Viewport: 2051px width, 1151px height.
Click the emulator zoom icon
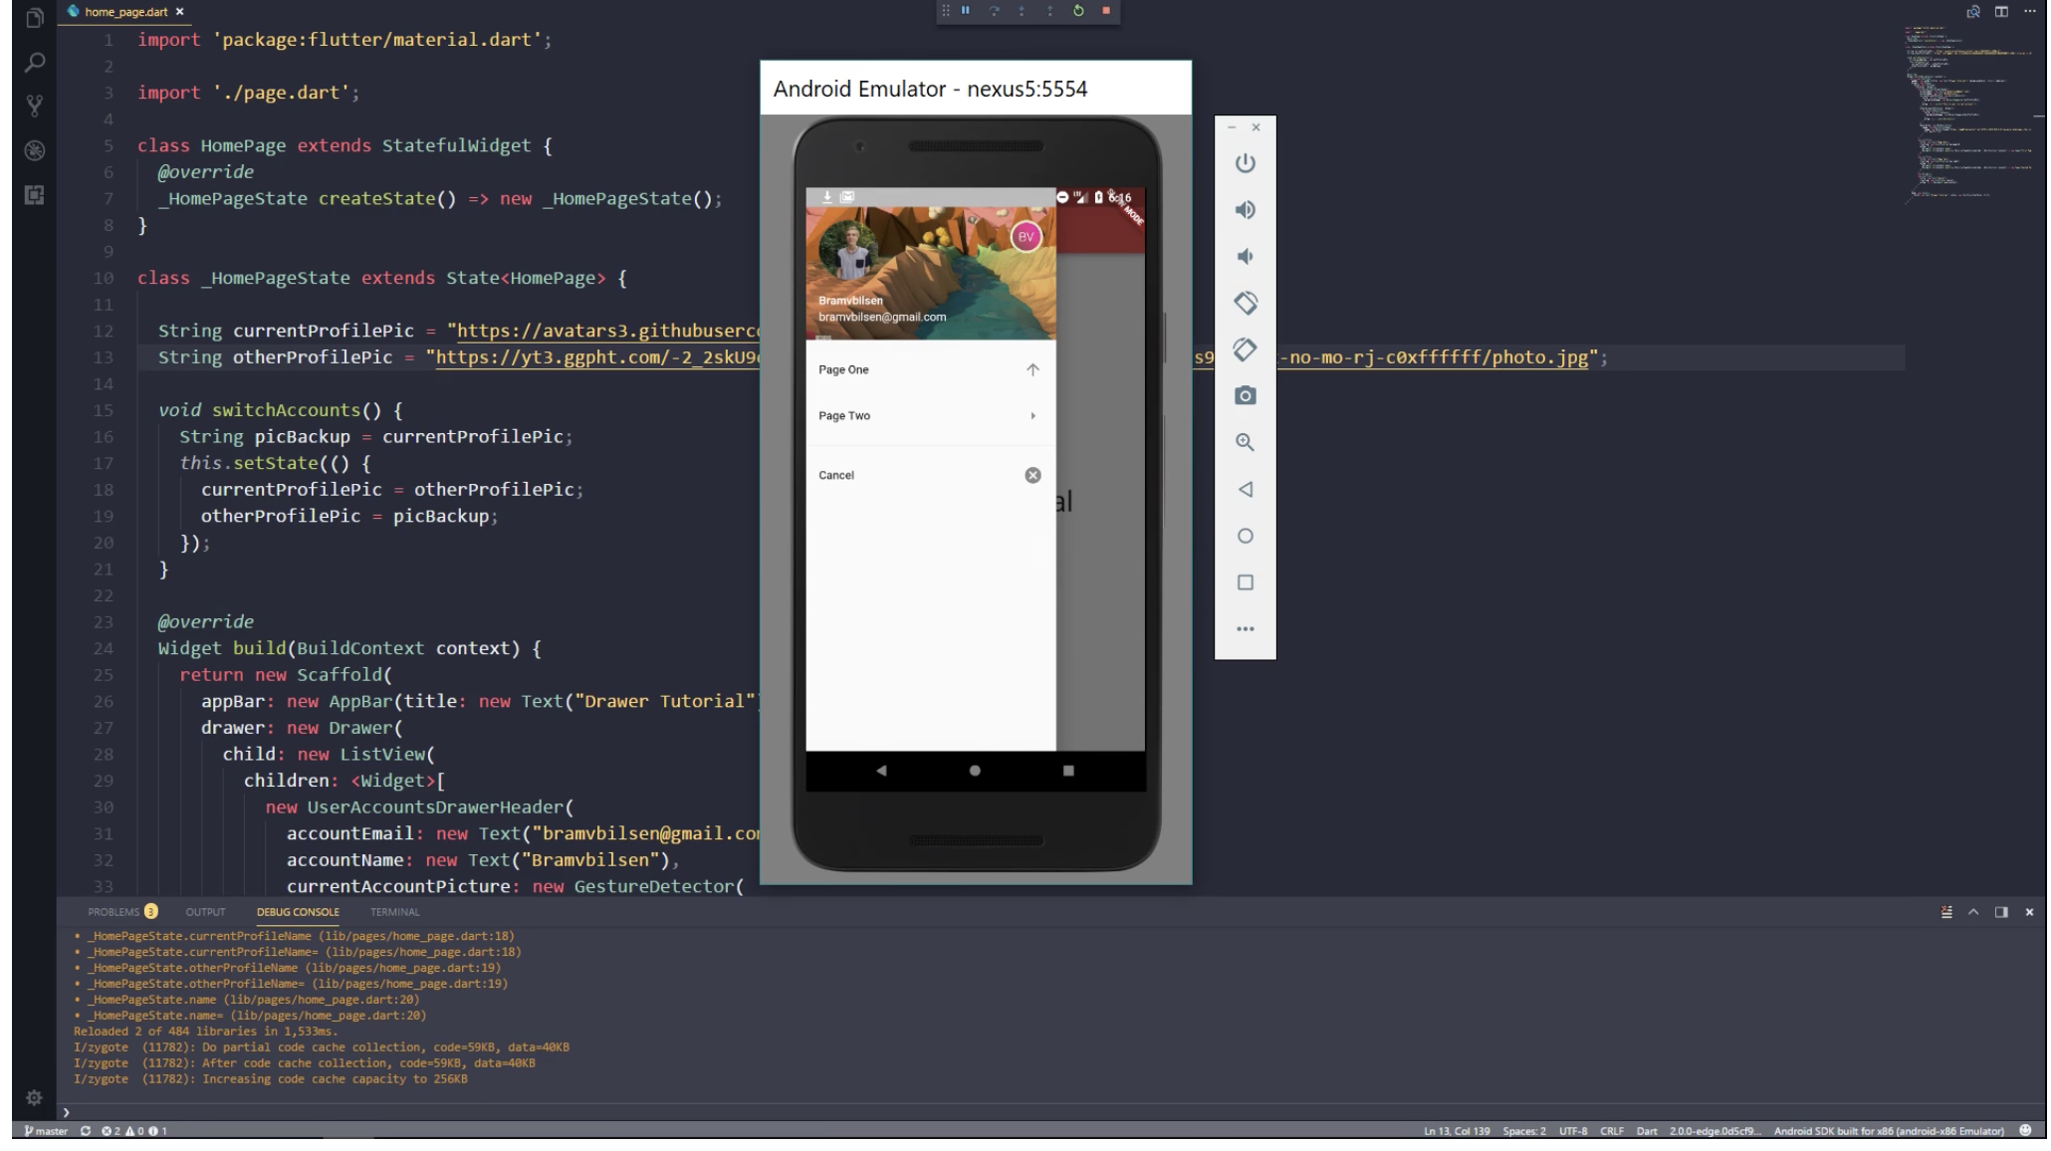tap(1245, 442)
